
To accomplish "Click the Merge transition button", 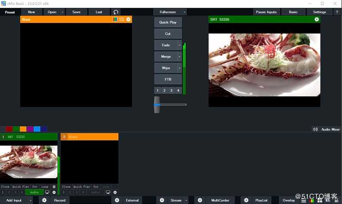I will [166, 57].
